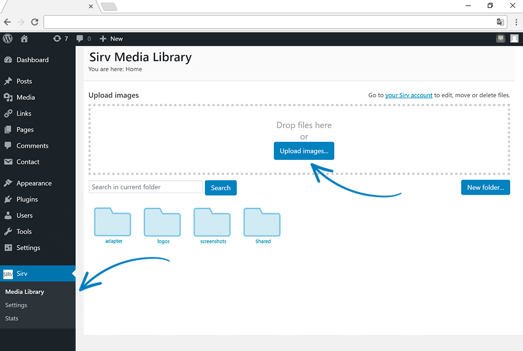Click the translate icon in address bar
Viewport: 523px width, 351px height.
coord(500,22)
